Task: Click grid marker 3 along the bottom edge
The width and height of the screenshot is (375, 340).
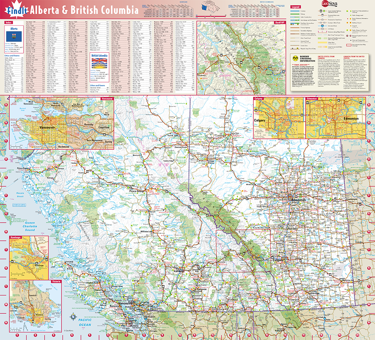Action: click(x=53, y=335)
